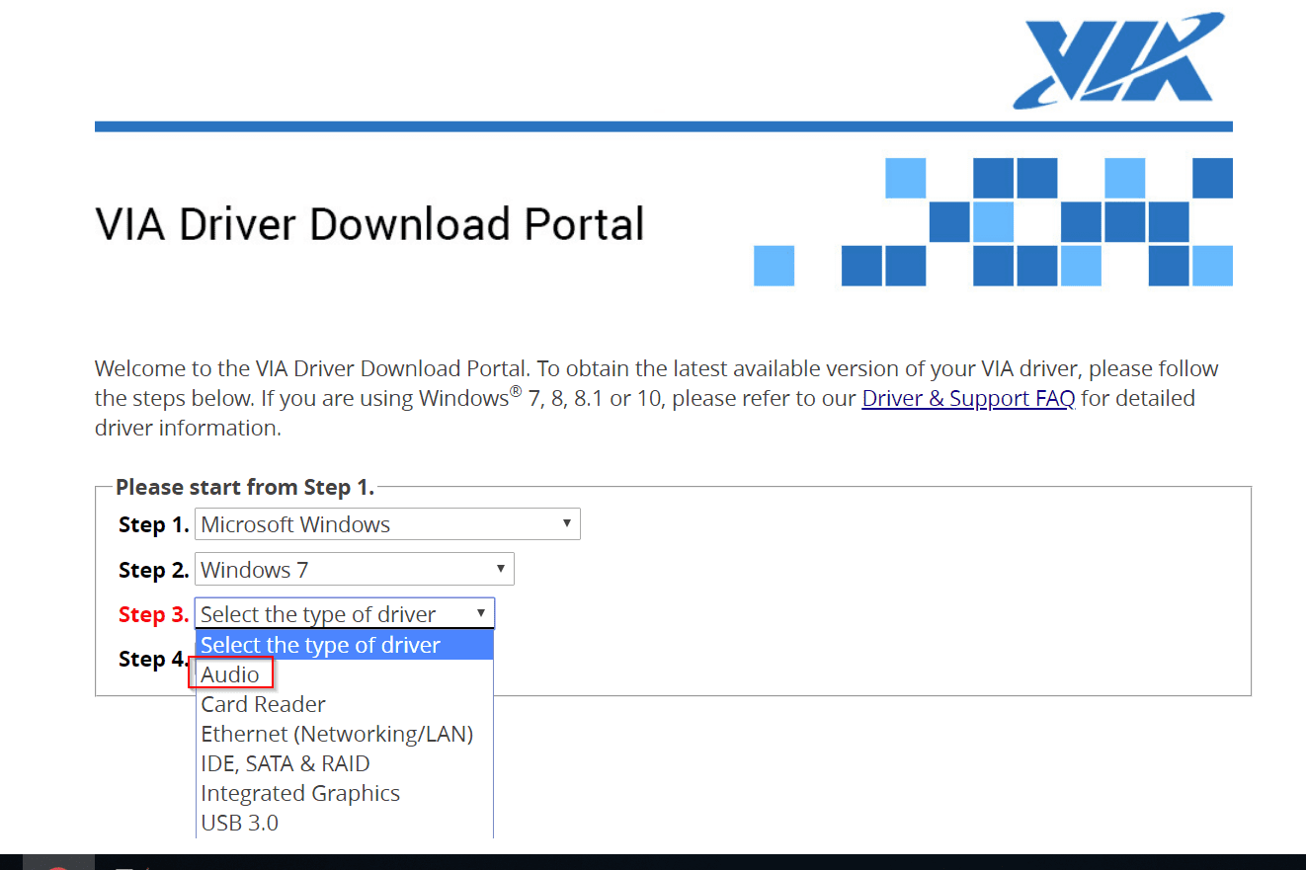Click the Step 2 dropdown arrow
Screen dimensions: 1306x870
(500, 569)
